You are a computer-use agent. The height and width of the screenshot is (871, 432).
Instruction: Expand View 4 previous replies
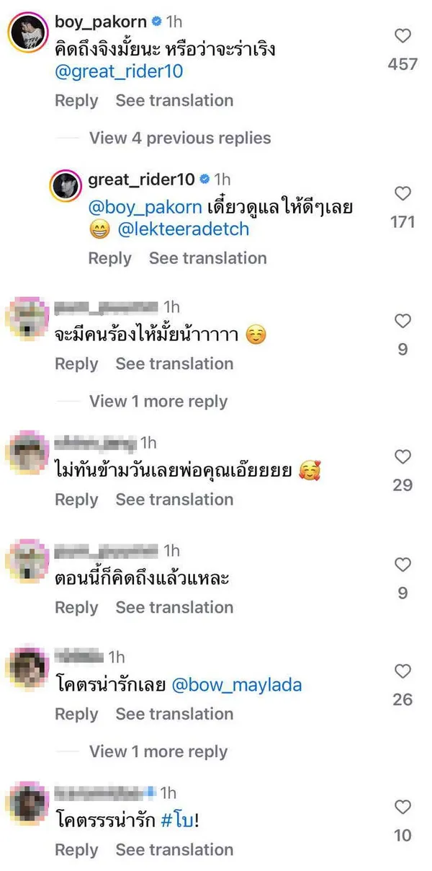179,138
